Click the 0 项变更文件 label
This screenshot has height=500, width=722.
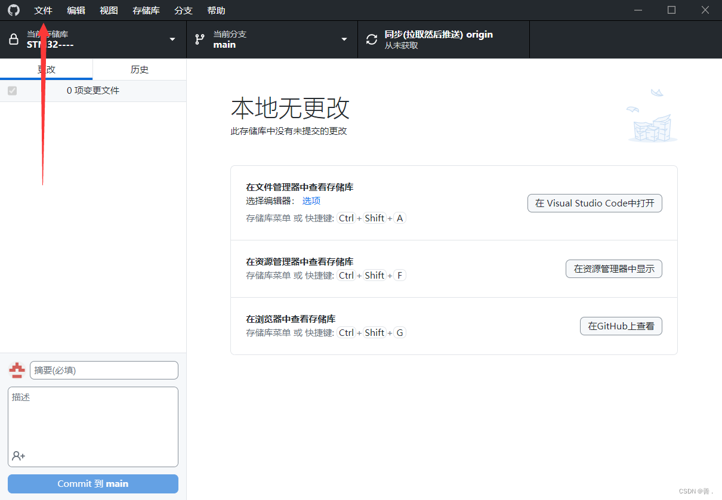pyautogui.click(x=93, y=91)
